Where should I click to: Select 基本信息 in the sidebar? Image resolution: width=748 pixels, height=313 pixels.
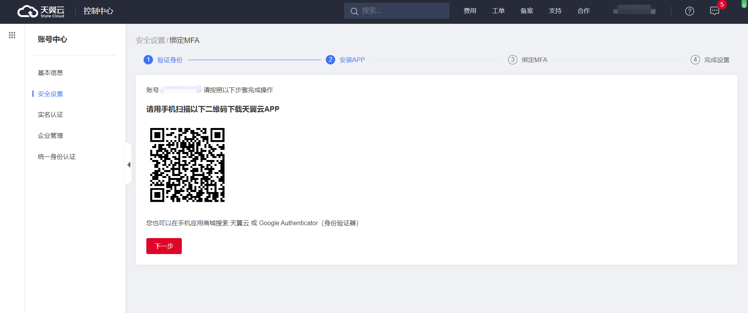(50, 73)
